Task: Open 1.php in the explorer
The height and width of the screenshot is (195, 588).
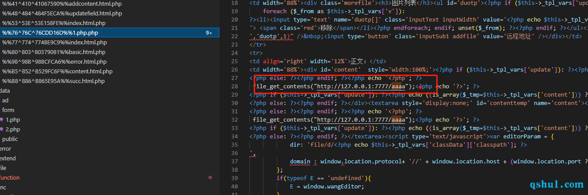Action: (x=13, y=119)
